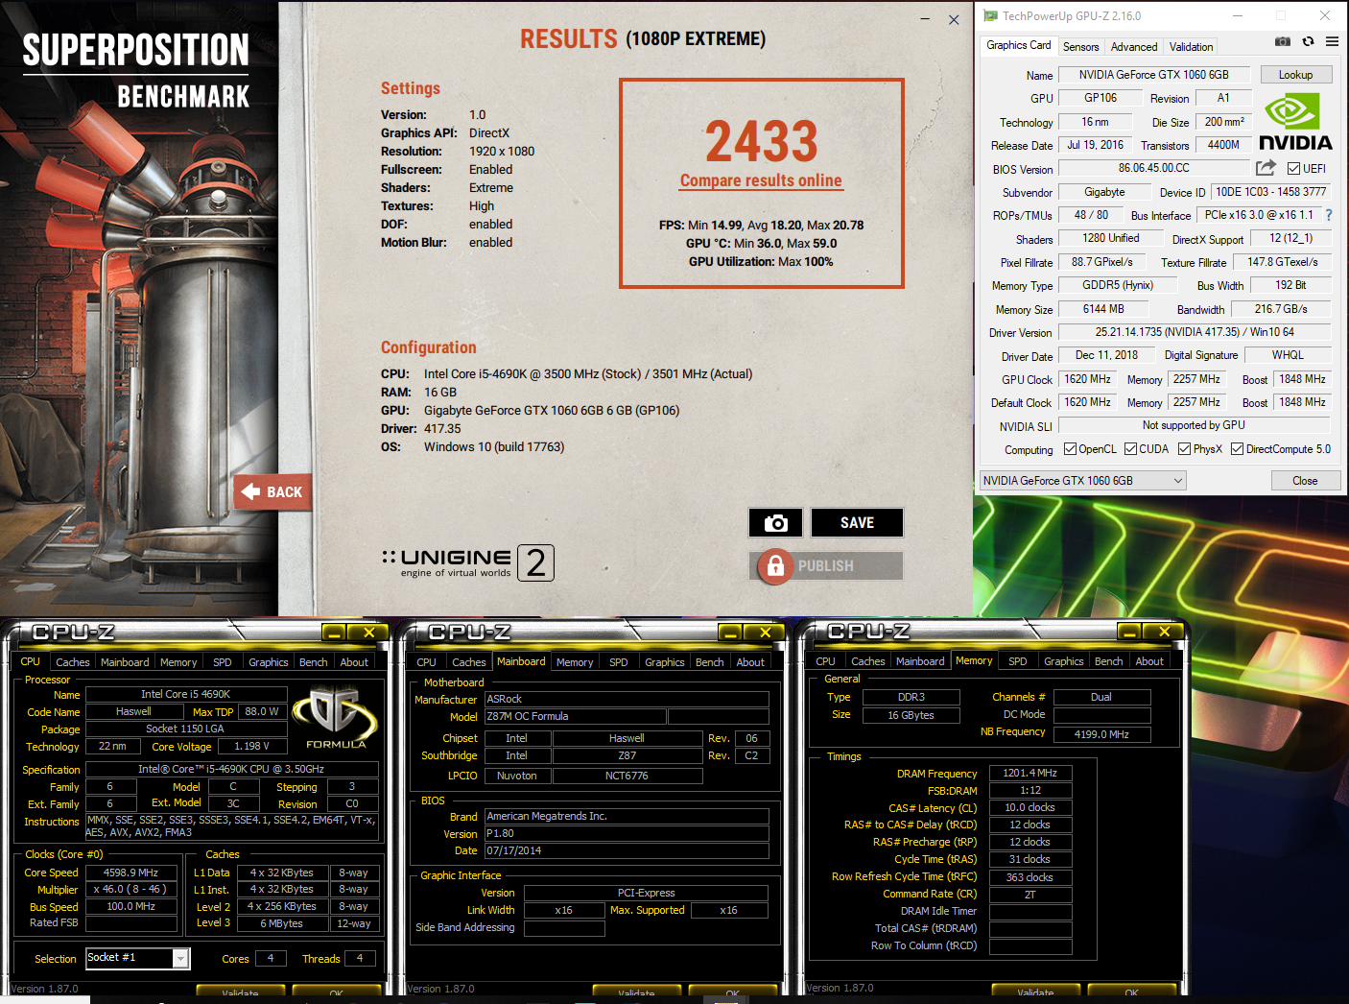Click the Specification Intel Core i5-4690K field
The width and height of the screenshot is (1349, 1004).
point(231,769)
